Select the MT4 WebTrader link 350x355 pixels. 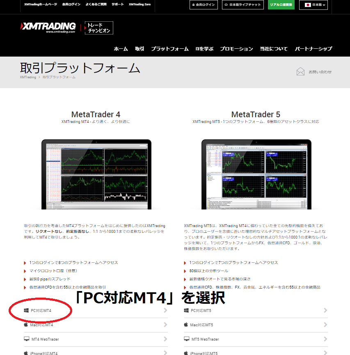tap(45, 339)
